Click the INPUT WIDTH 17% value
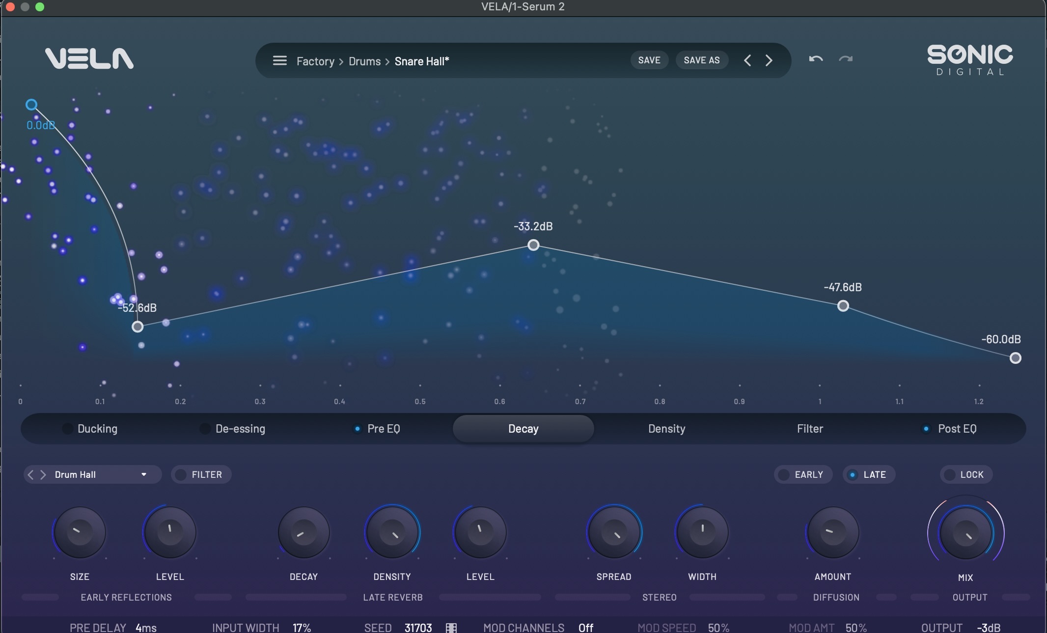This screenshot has width=1047, height=633. pos(302,628)
